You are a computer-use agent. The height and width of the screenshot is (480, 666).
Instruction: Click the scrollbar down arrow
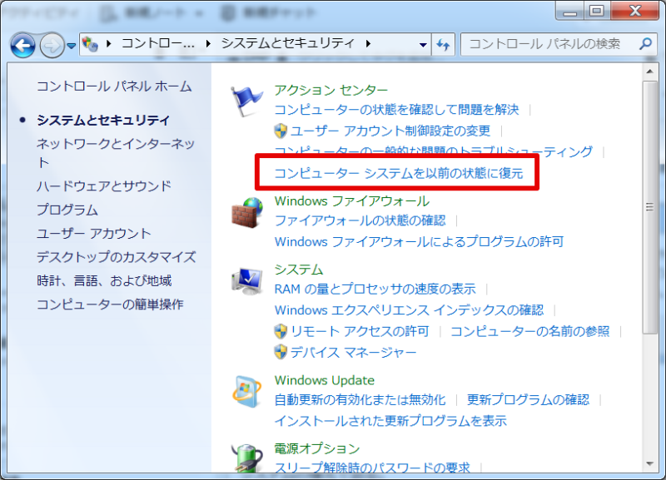(x=649, y=464)
